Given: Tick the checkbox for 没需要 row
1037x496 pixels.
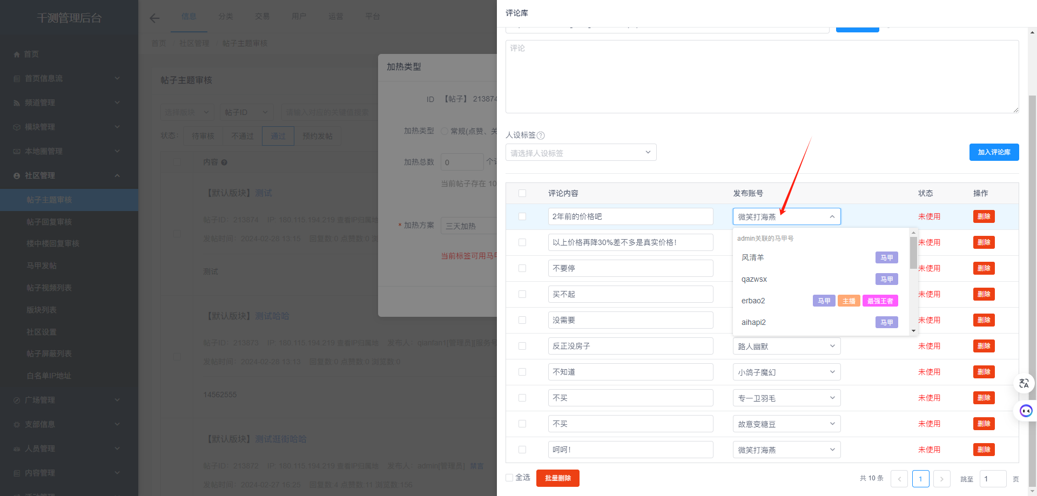Looking at the screenshot, I should 522,320.
